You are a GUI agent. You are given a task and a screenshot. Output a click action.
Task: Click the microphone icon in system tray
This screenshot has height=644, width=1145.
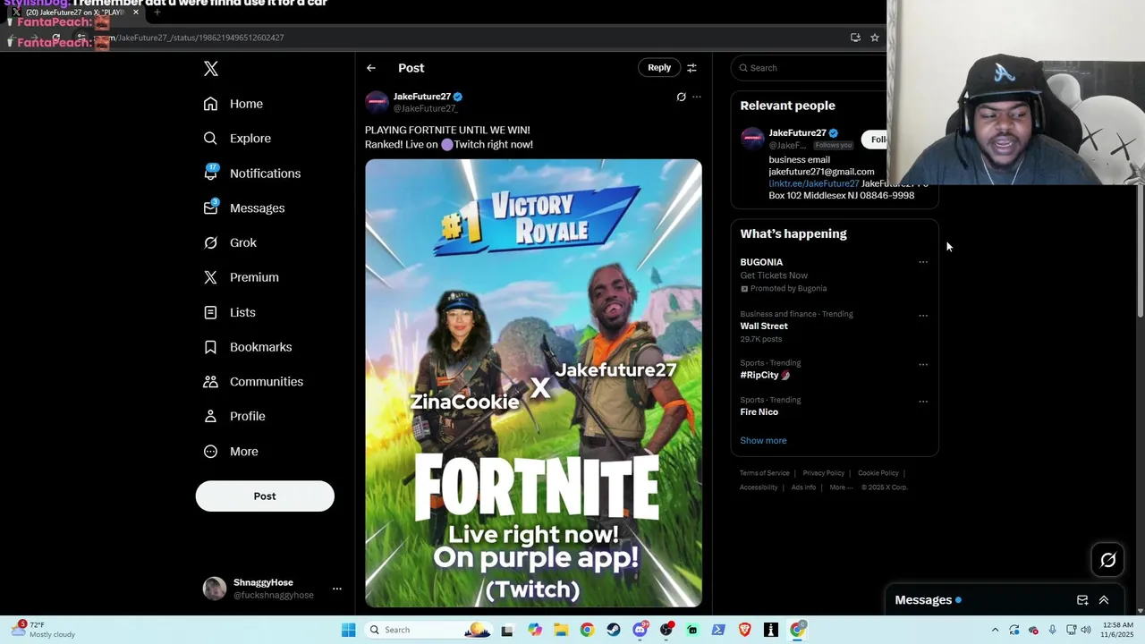[1052, 630]
